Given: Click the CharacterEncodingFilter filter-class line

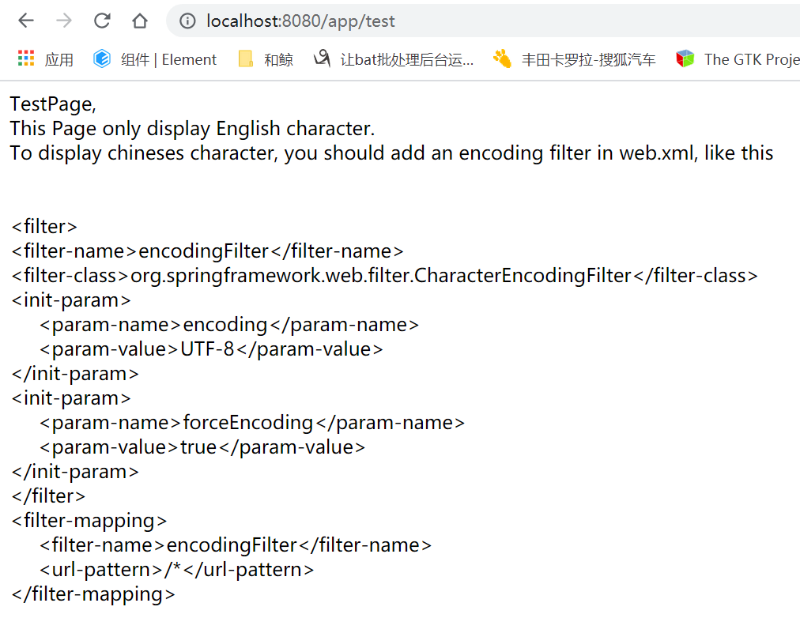Looking at the screenshot, I should pos(384,275).
